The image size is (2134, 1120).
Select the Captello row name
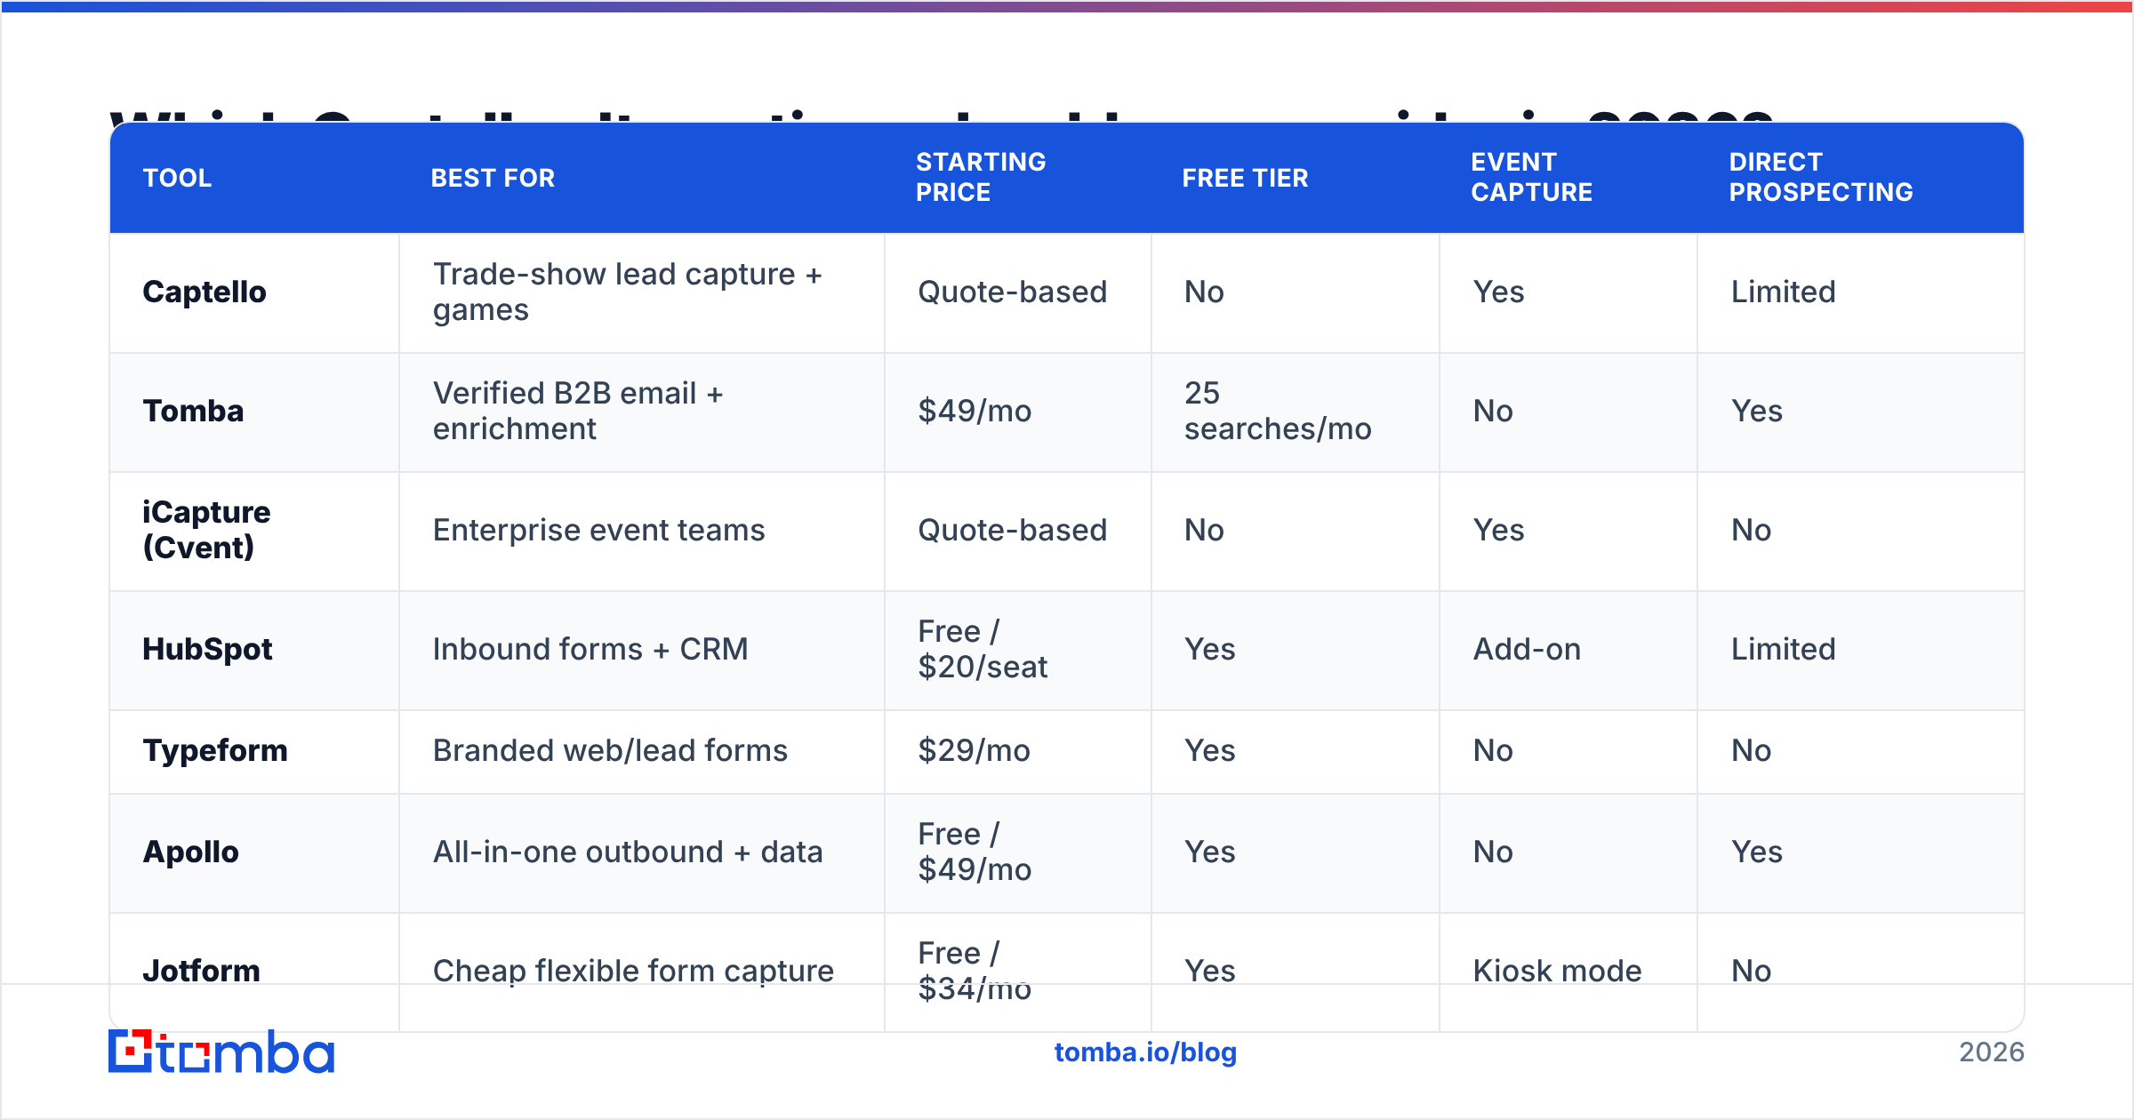(x=205, y=292)
